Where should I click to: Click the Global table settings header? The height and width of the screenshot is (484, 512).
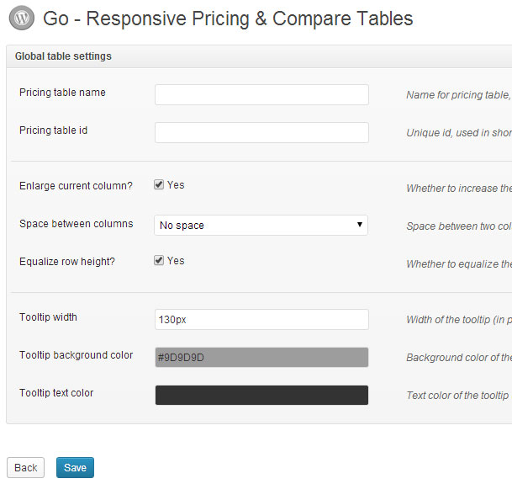pos(259,56)
